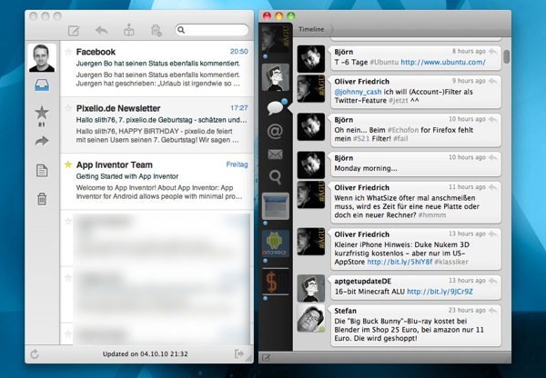Click the #hmmm hashtag
Image resolution: width=546 pixels, height=378 pixels.
(432, 215)
